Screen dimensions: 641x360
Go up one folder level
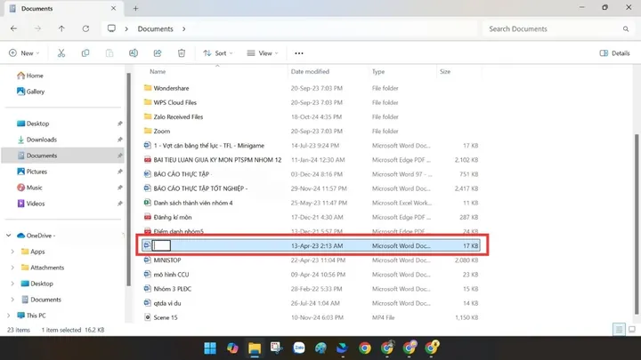click(x=61, y=28)
